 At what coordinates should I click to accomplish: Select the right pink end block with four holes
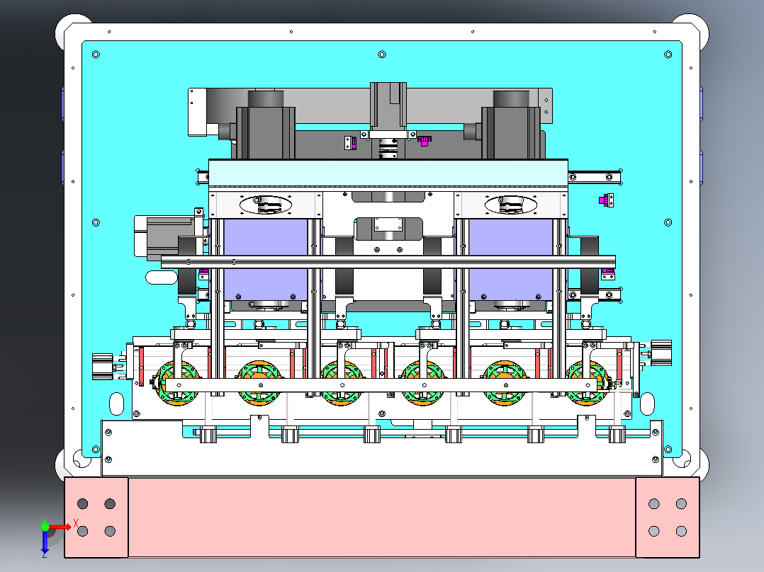[668, 517]
